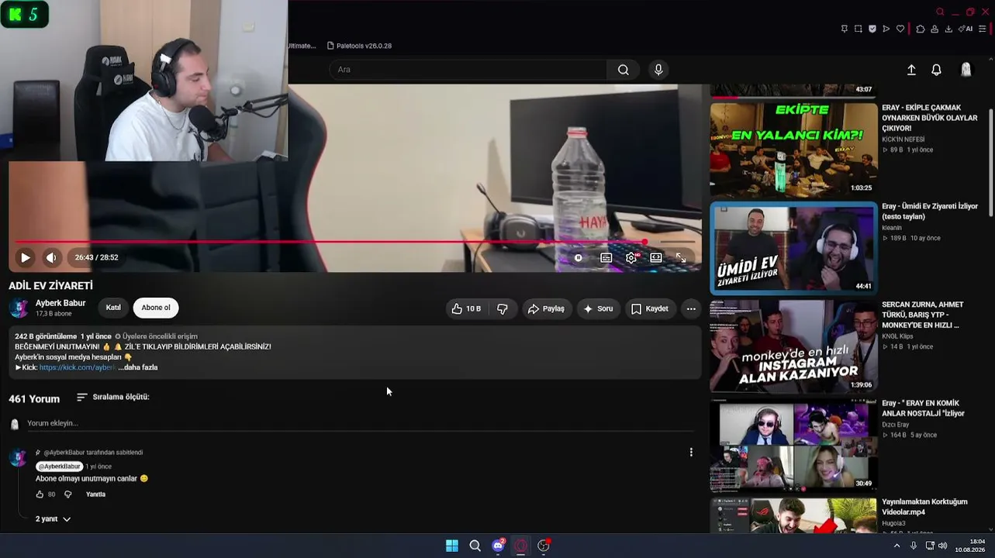Click the browser pin icon in the toolbar

pyautogui.click(x=845, y=29)
